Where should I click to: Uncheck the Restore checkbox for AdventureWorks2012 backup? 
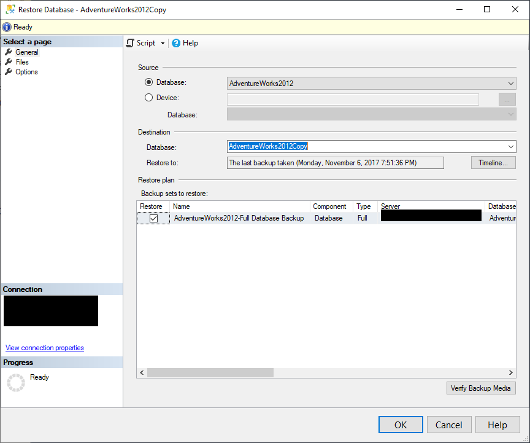(x=153, y=218)
